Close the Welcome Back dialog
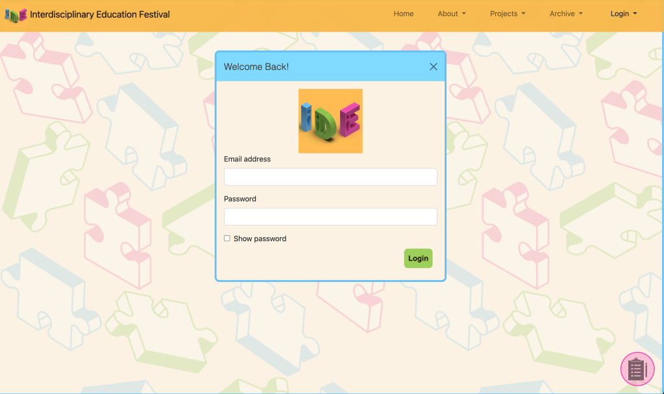664x394 pixels. [434, 67]
